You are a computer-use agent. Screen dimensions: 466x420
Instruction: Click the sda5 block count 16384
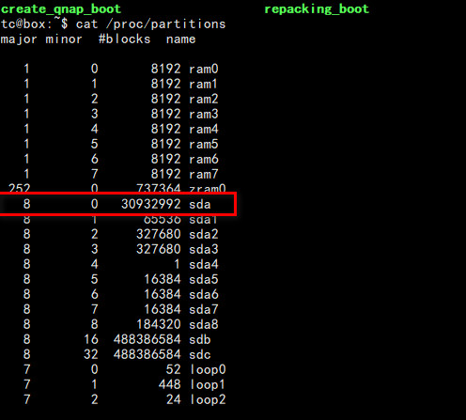click(163, 279)
